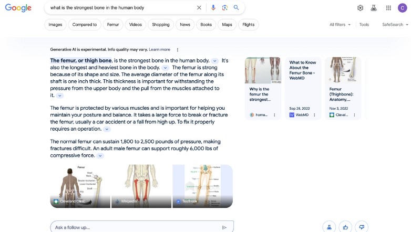
Task: Click the voice search microphone icon
Action: point(213,8)
